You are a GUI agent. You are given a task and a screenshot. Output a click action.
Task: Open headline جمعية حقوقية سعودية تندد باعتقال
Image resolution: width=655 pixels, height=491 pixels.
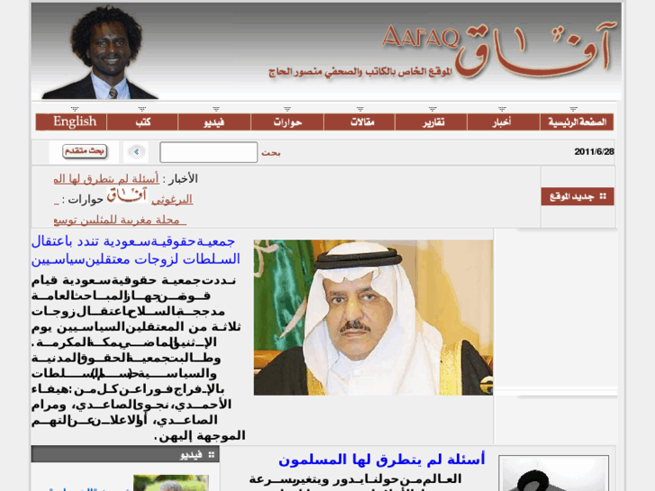tap(136, 250)
